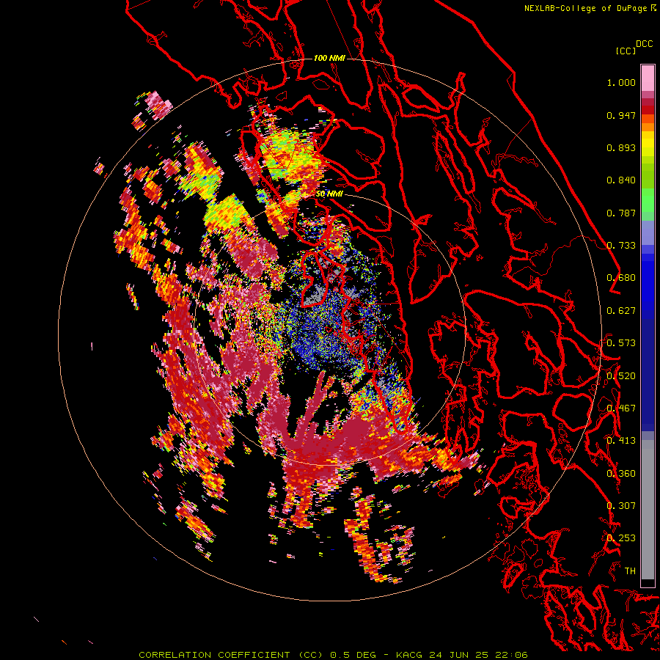The width and height of the screenshot is (660, 660).
Task: Click the DCC label above color bar
Action: (x=644, y=44)
